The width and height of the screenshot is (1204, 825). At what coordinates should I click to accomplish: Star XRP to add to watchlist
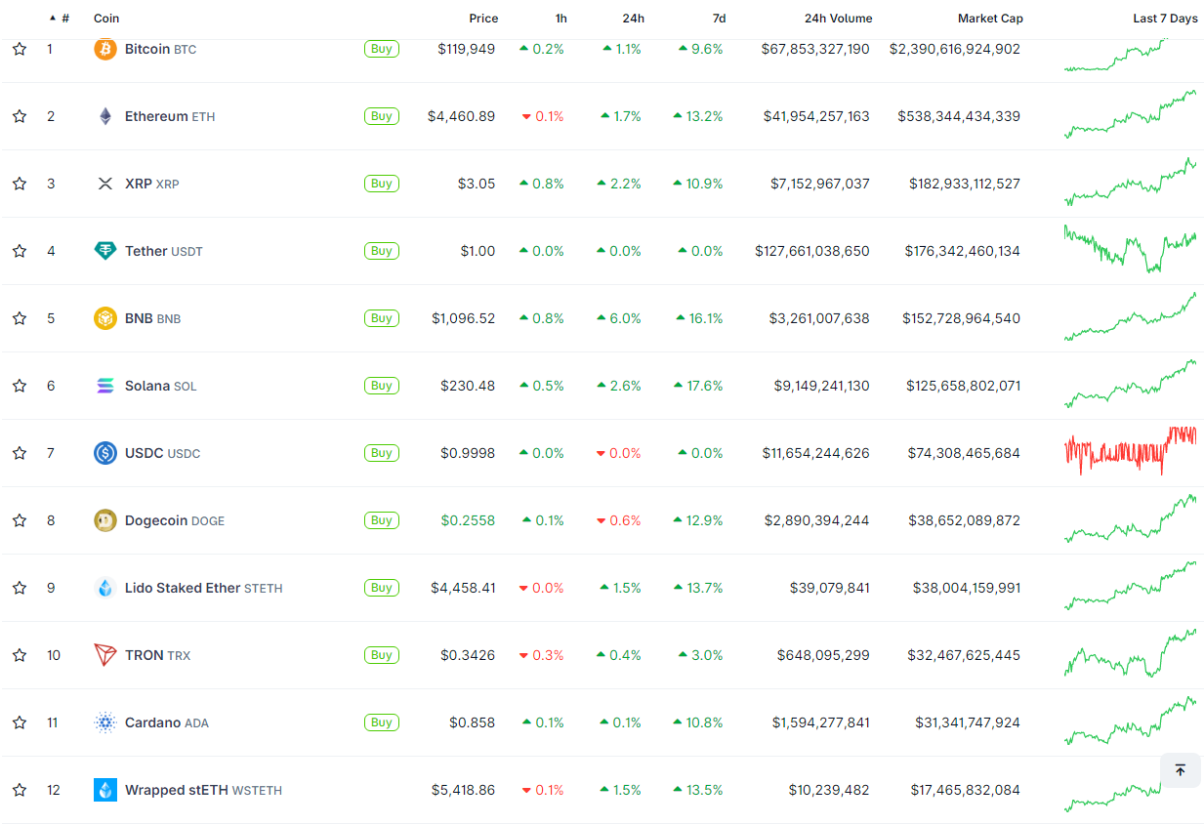coord(20,184)
